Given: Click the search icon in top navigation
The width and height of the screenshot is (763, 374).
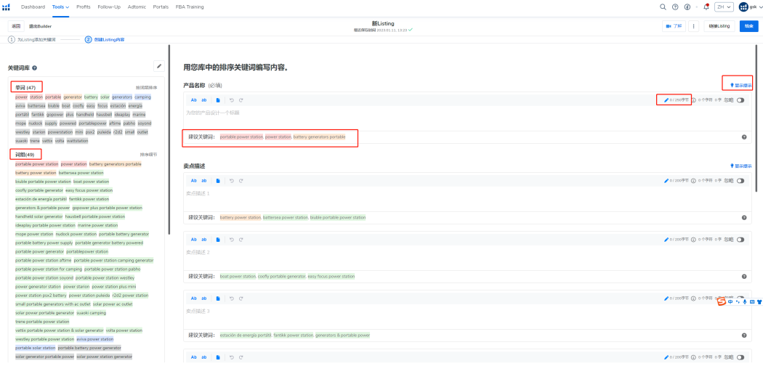Looking at the screenshot, I should (663, 7).
